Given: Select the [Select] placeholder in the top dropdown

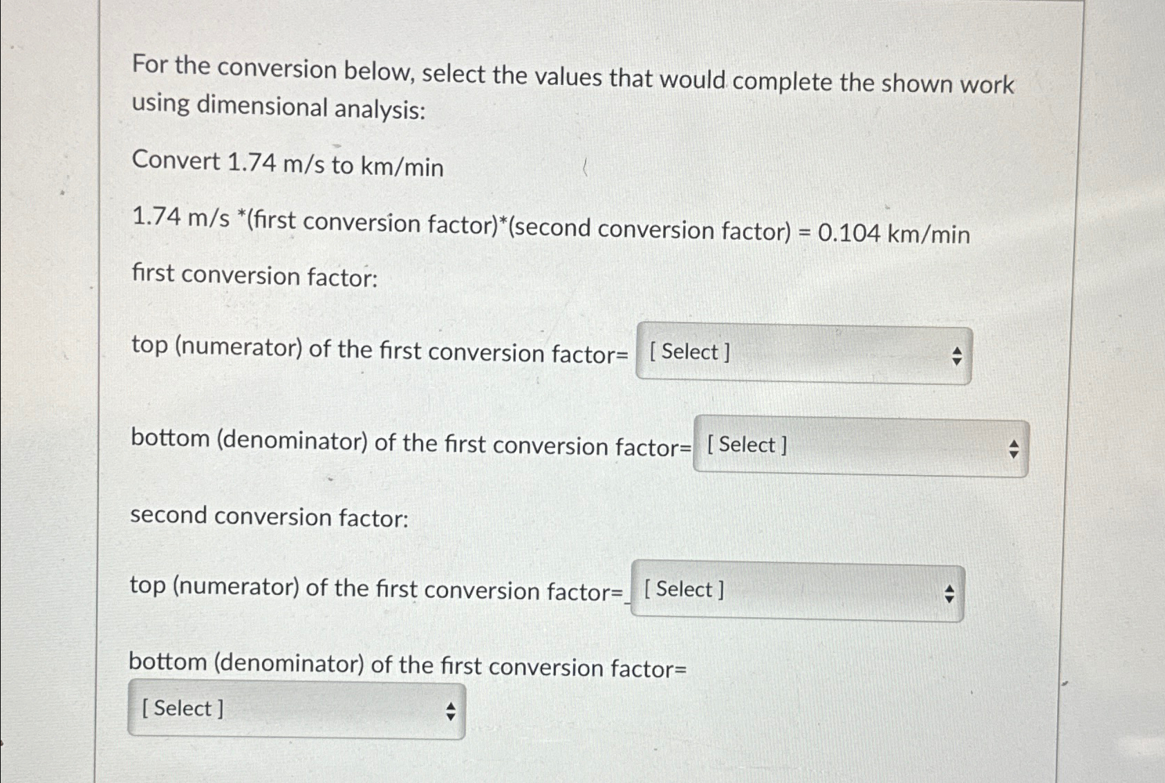Looking at the screenshot, I should [x=689, y=354].
